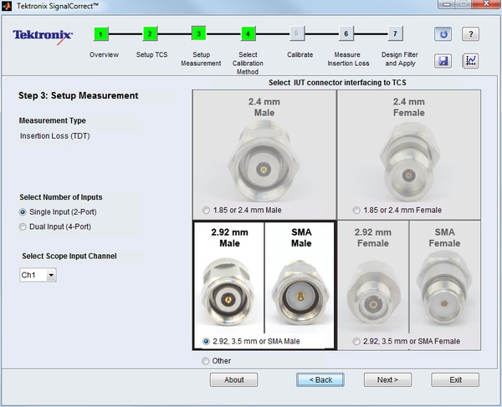Choose 1.85 or 2.4 mm Female radio button

357,210
